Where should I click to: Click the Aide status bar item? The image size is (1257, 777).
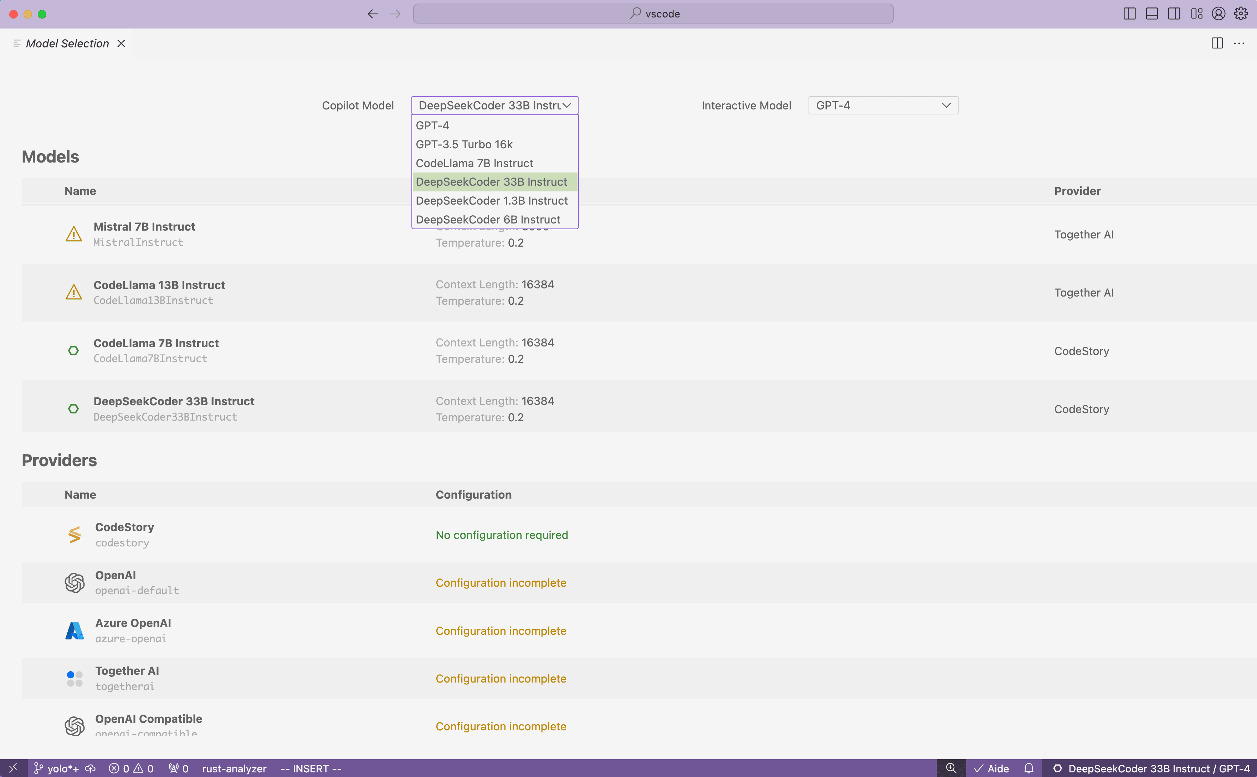(991, 768)
